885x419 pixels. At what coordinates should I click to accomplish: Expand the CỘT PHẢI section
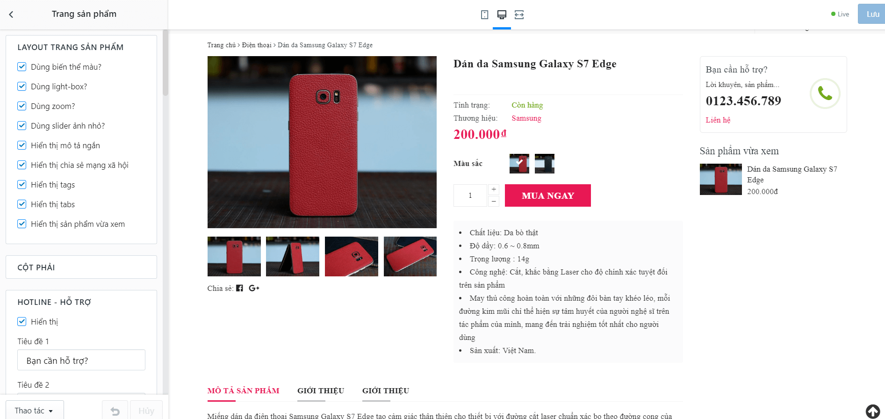pyautogui.click(x=81, y=267)
